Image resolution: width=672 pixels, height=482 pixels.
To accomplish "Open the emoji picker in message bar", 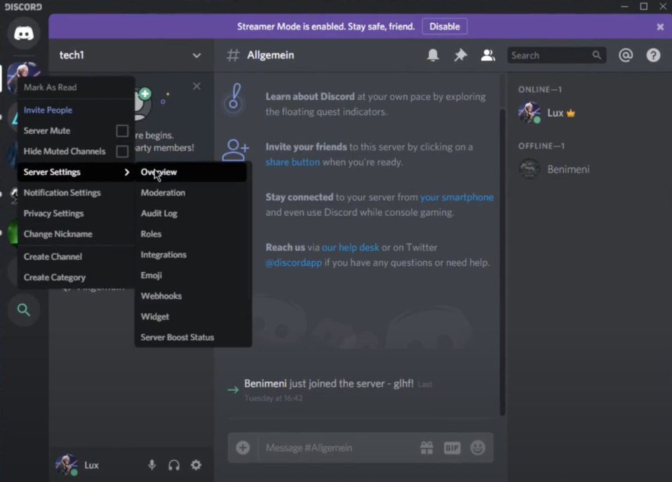I will [478, 448].
